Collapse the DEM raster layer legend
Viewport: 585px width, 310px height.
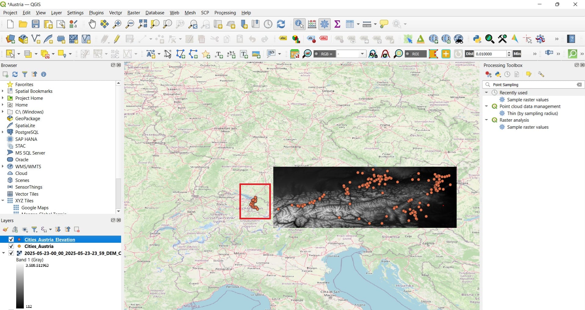point(3,253)
